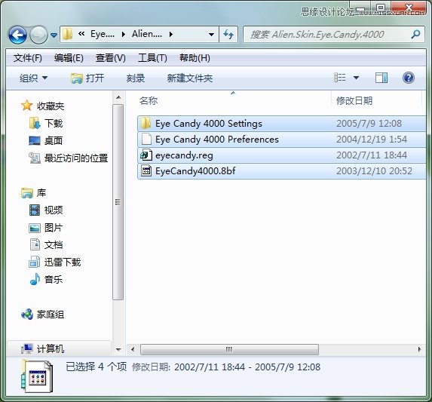Viewport: 432px width, 402px height.
Task: Expand the arrow after Eye.... breadcrumb
Action: tap(124, 35)
